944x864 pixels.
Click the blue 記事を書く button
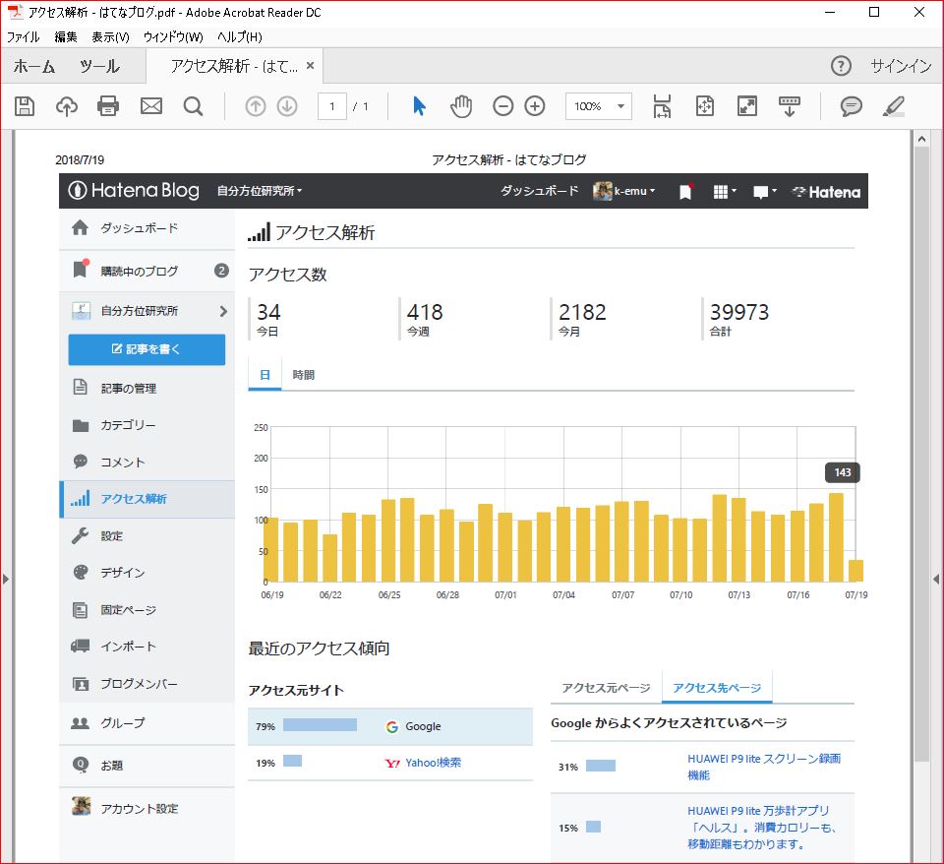tap(146, 349)
